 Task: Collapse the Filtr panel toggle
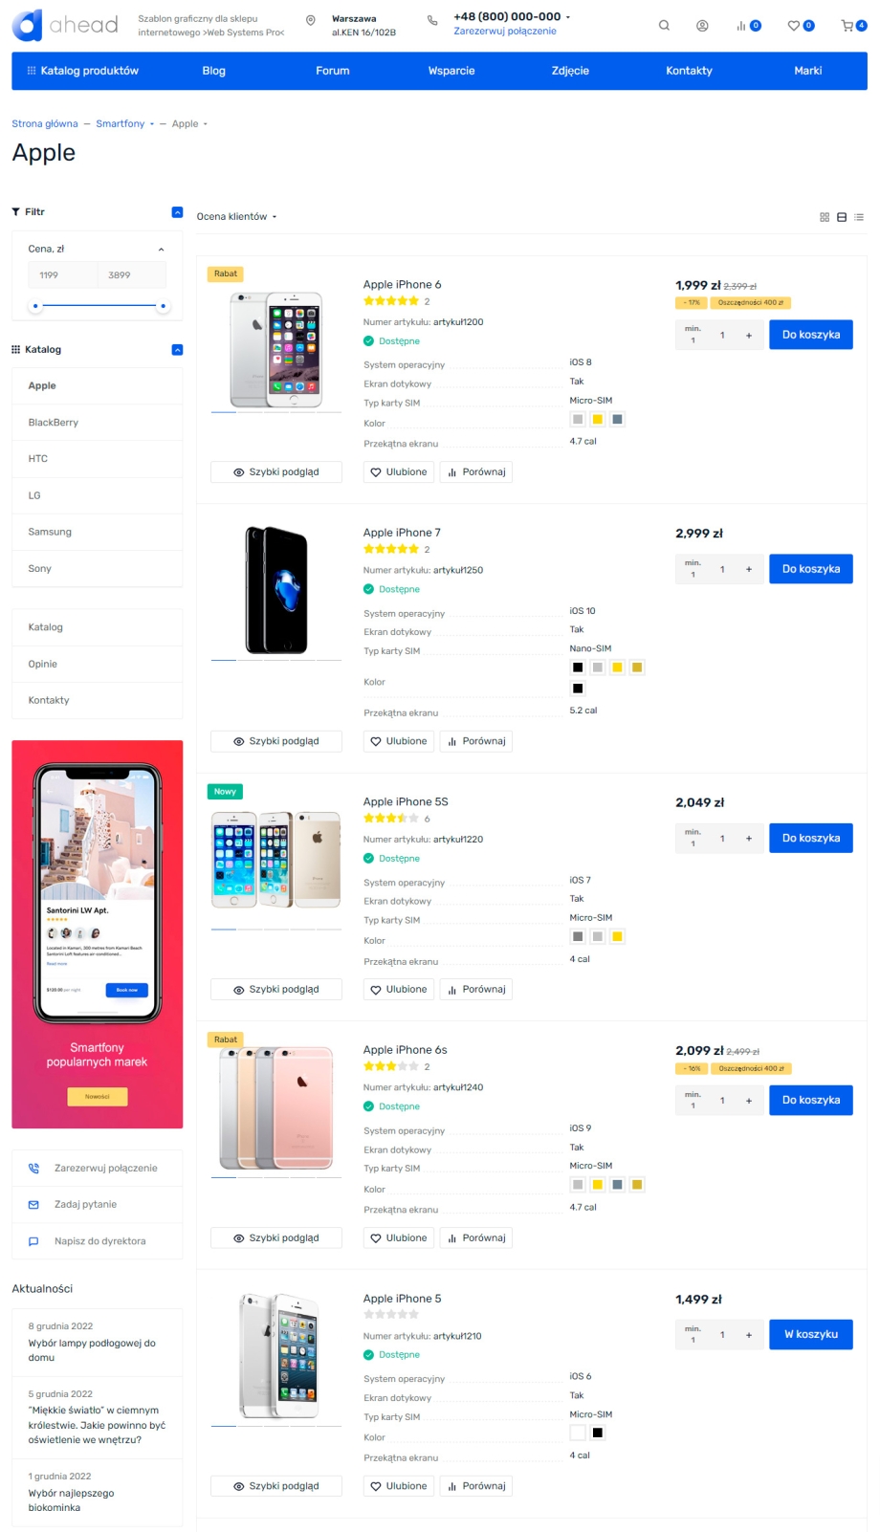[177, 212]
